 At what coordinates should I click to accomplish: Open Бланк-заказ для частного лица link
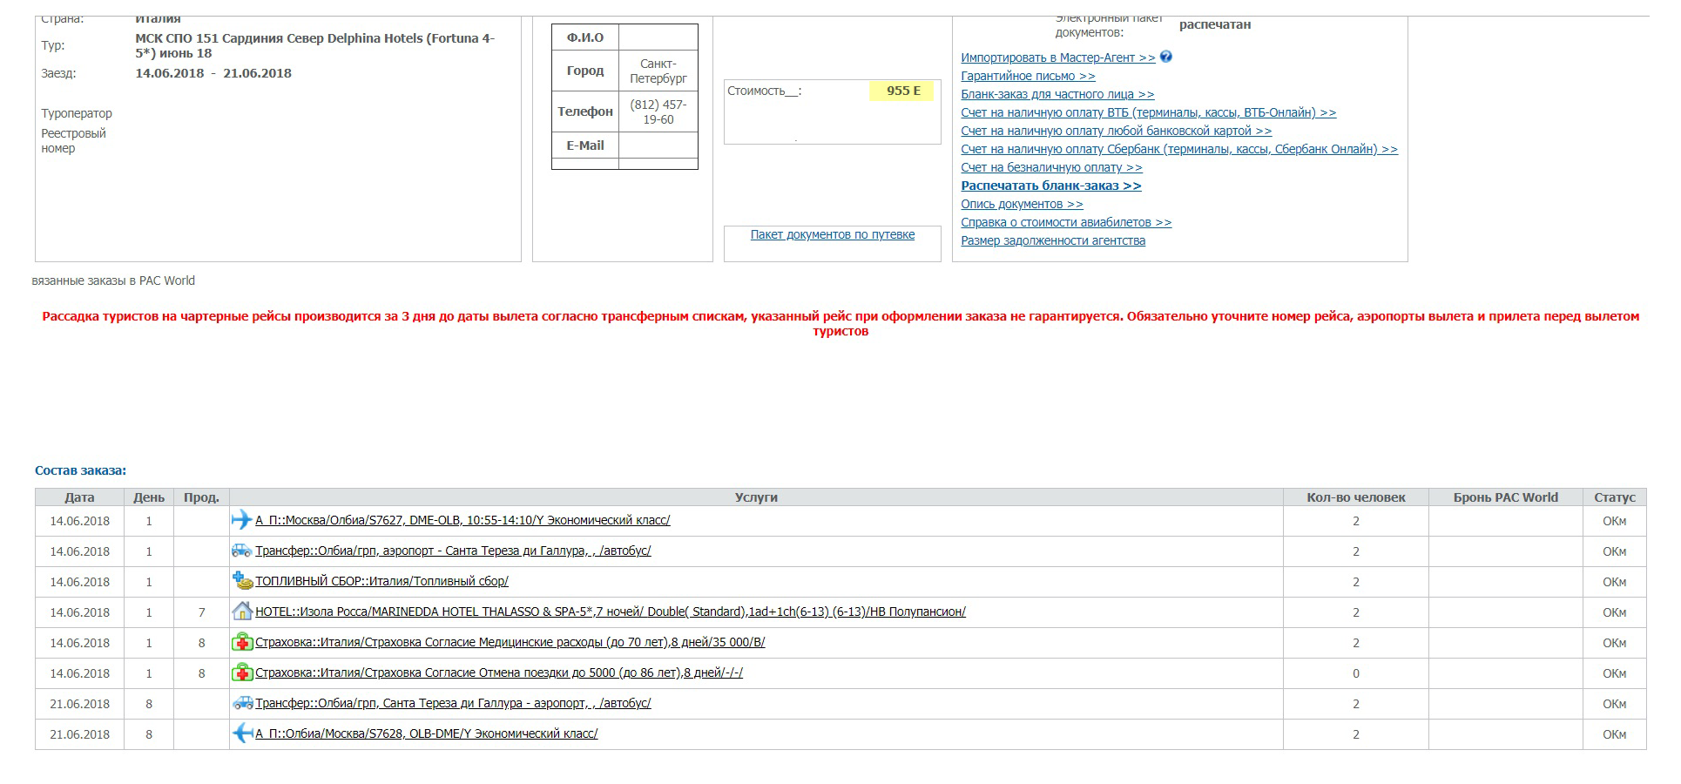[1057, 94]
